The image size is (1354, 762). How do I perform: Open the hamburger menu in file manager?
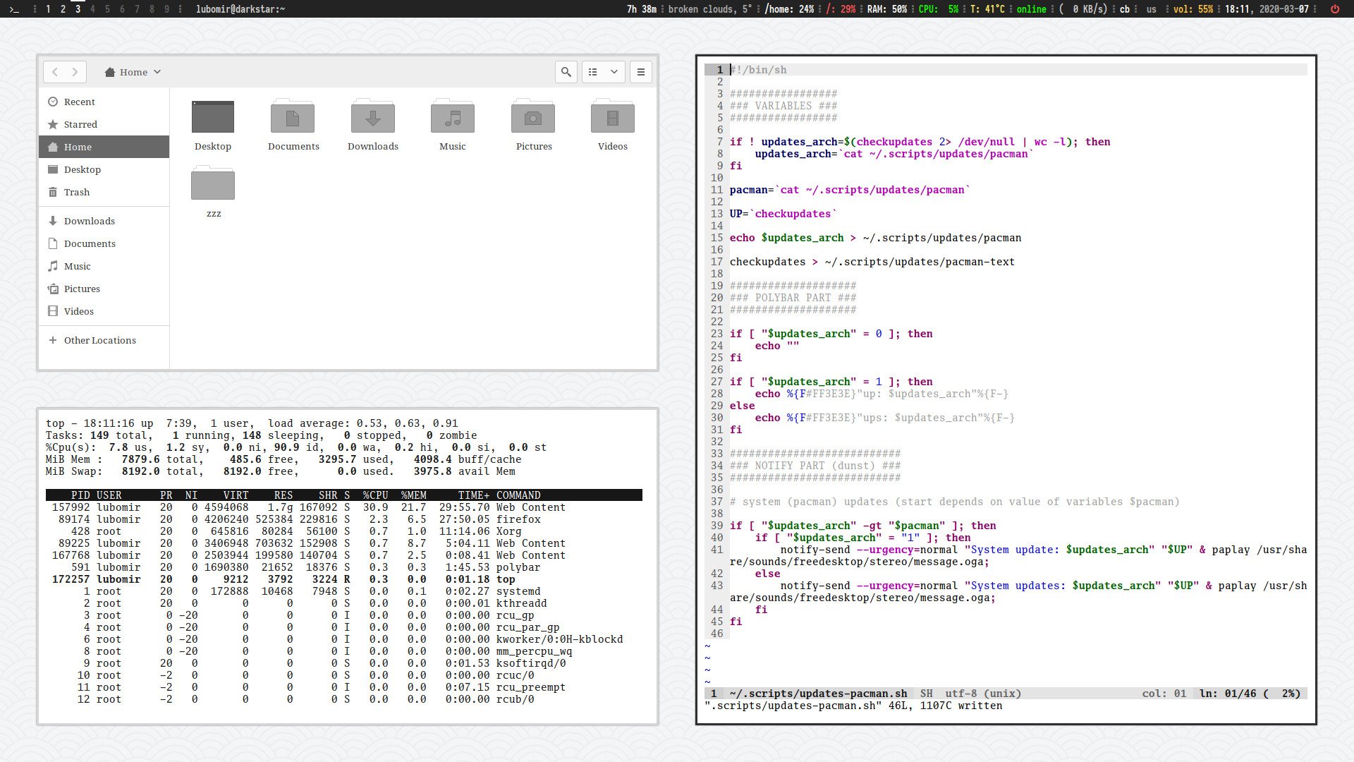640,72
